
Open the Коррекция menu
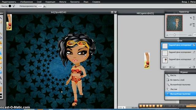click(x=50, y=2)
